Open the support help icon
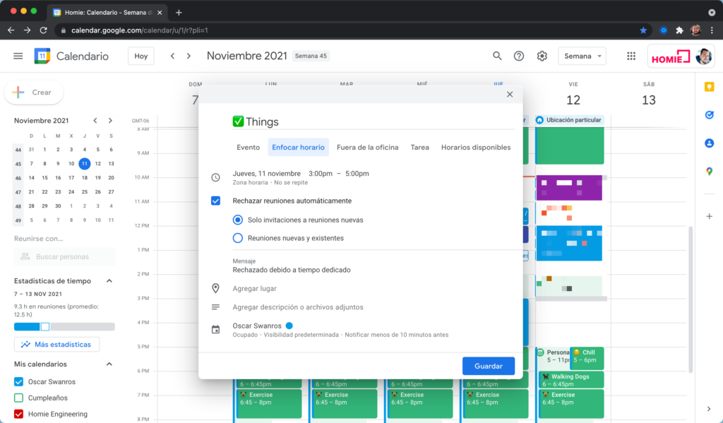The image size is (723, 423). 519,56
